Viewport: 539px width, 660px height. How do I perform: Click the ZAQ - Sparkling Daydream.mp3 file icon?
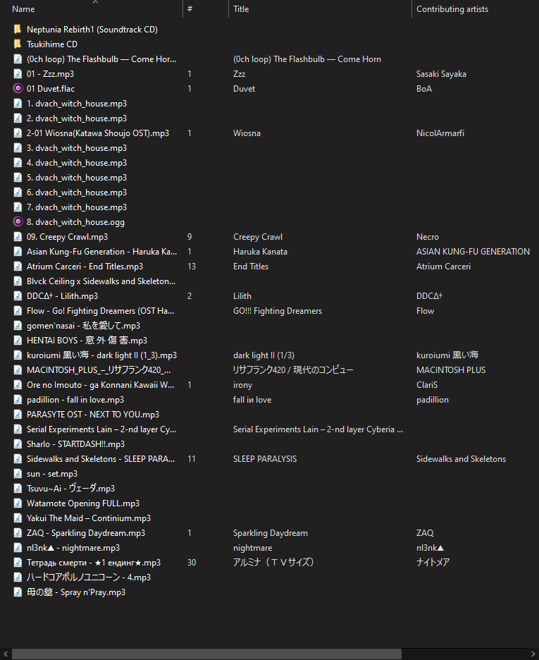tap(18, 533)
